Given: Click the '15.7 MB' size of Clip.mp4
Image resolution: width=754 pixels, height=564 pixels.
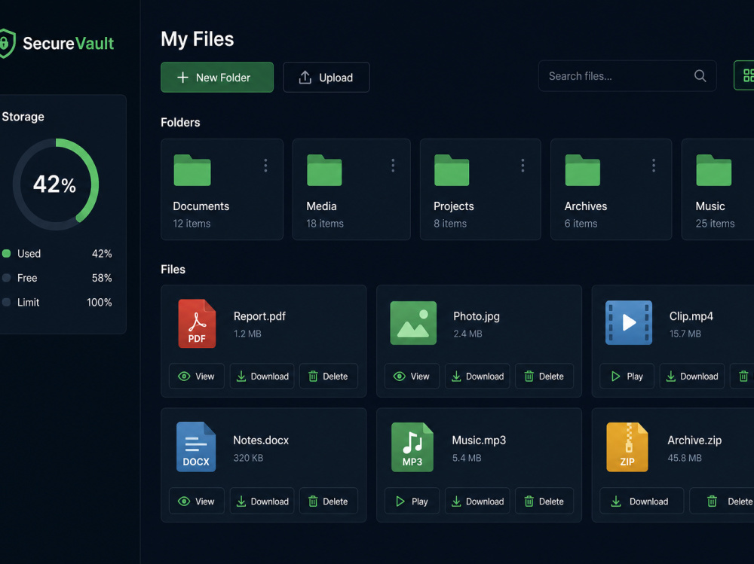Looking at the screenshot, I should (x=685, y=334).
